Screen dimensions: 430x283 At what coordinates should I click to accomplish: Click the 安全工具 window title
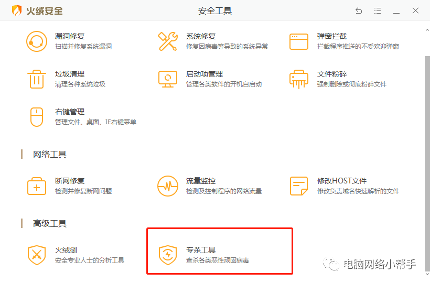[x=214, y=11]
